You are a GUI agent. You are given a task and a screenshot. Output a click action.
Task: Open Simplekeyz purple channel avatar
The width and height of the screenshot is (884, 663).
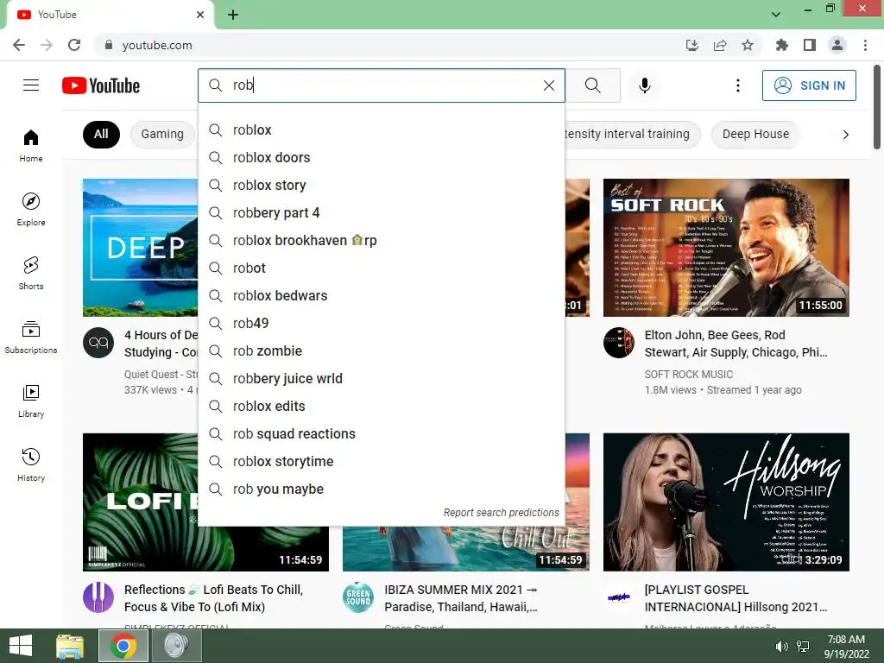[x=98, y=597]
